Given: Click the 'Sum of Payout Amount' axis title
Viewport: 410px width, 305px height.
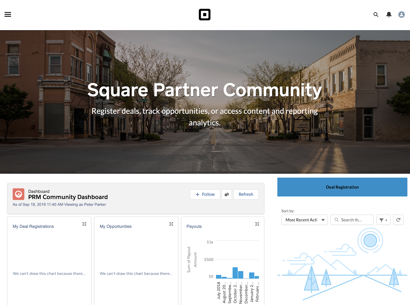Looking at the screenshot, I should point(192,259).
